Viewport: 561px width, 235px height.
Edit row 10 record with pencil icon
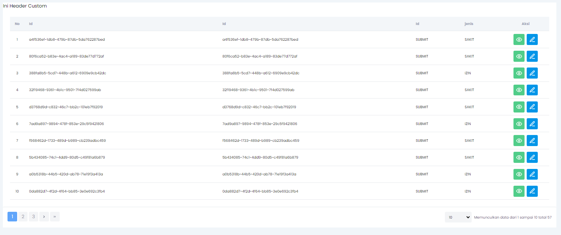click(532, 191)
